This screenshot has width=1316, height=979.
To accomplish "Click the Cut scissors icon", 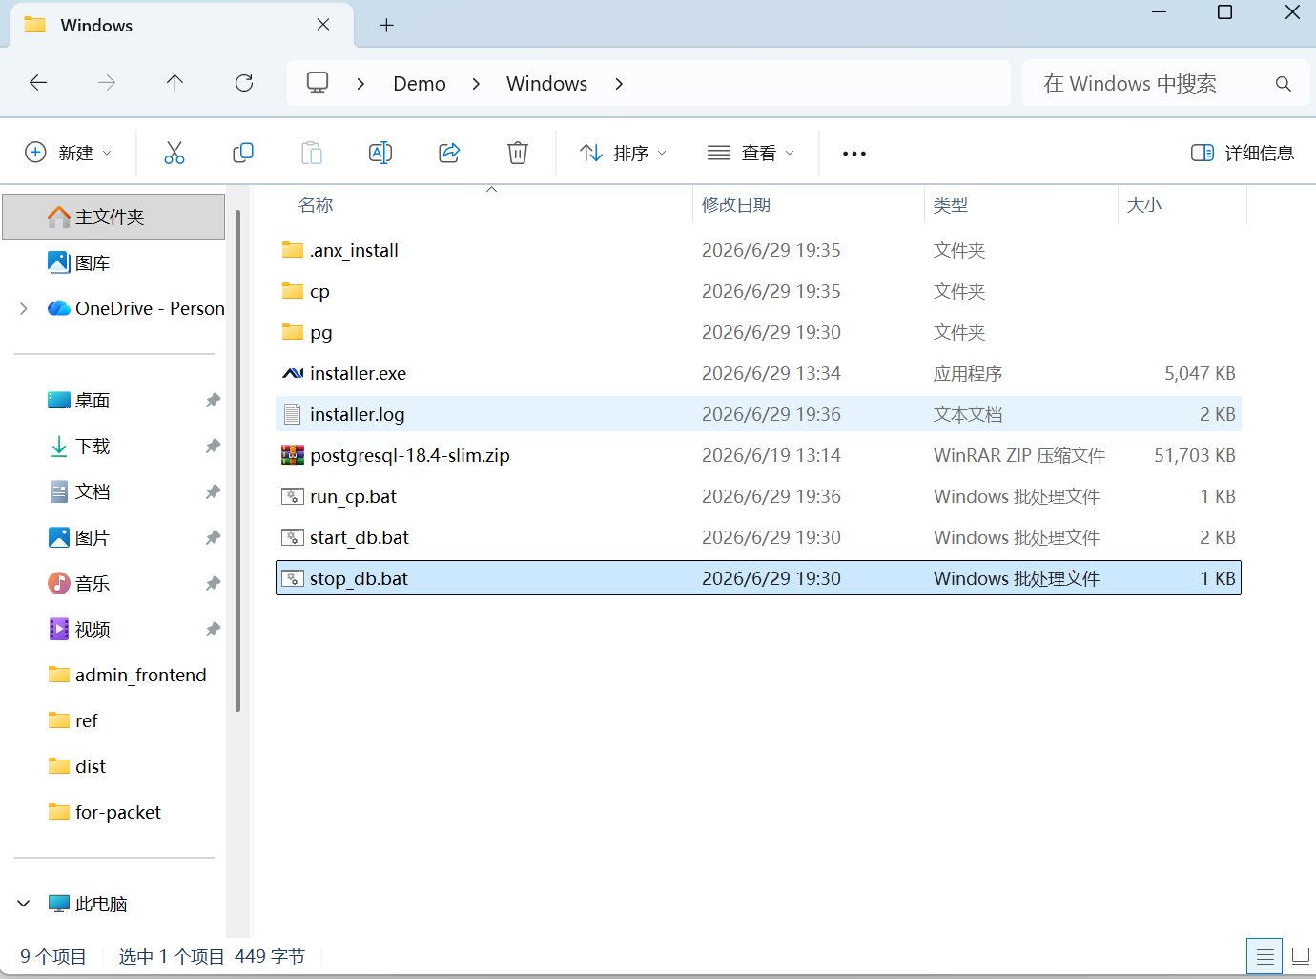I will click(175, 153).
